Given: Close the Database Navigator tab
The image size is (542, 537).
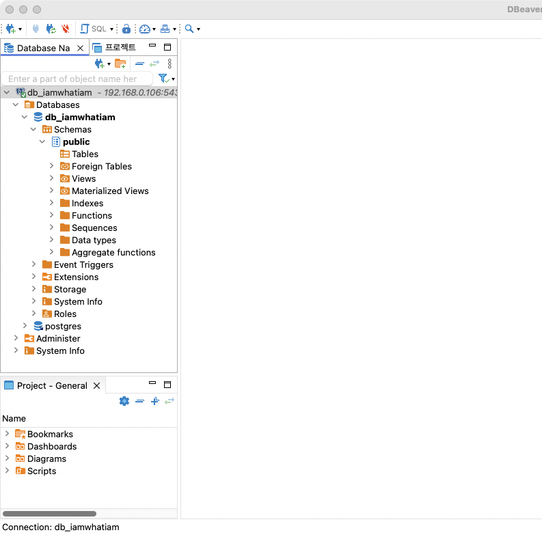Looking at the screenshot, I should 80,48.
